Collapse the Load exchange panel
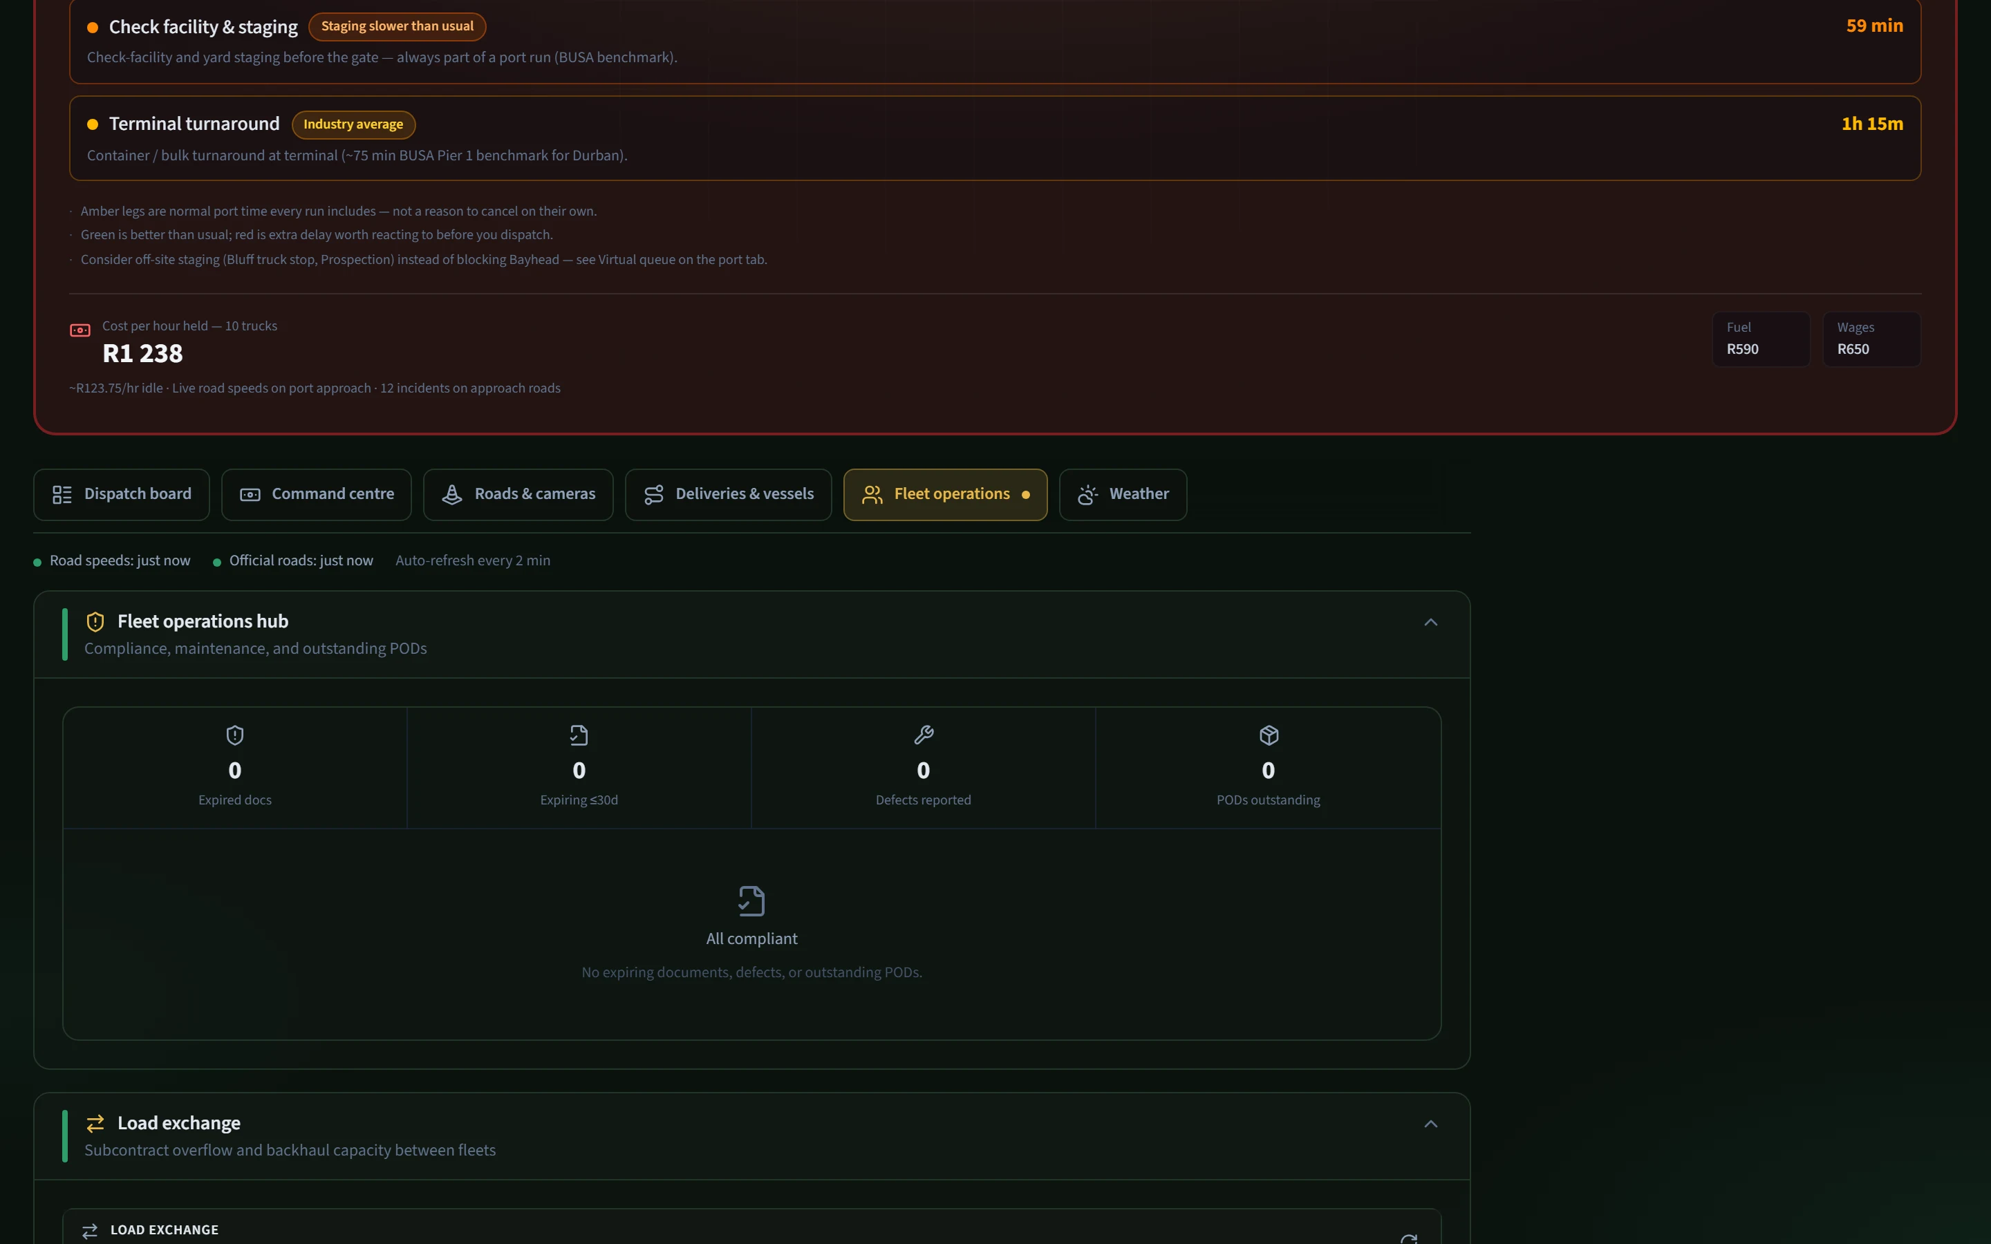 tap(1431, 1124)
